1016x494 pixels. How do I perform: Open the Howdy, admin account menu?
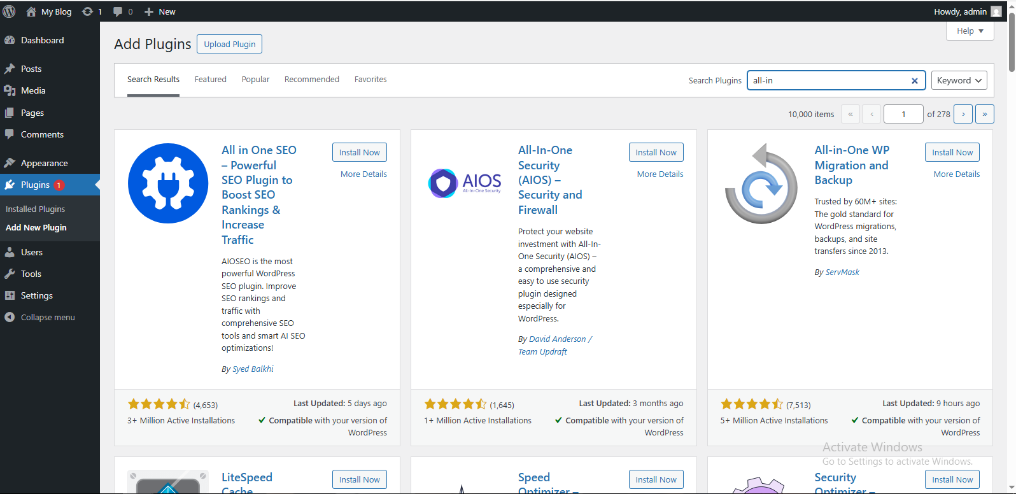click(x=968, y=11)
